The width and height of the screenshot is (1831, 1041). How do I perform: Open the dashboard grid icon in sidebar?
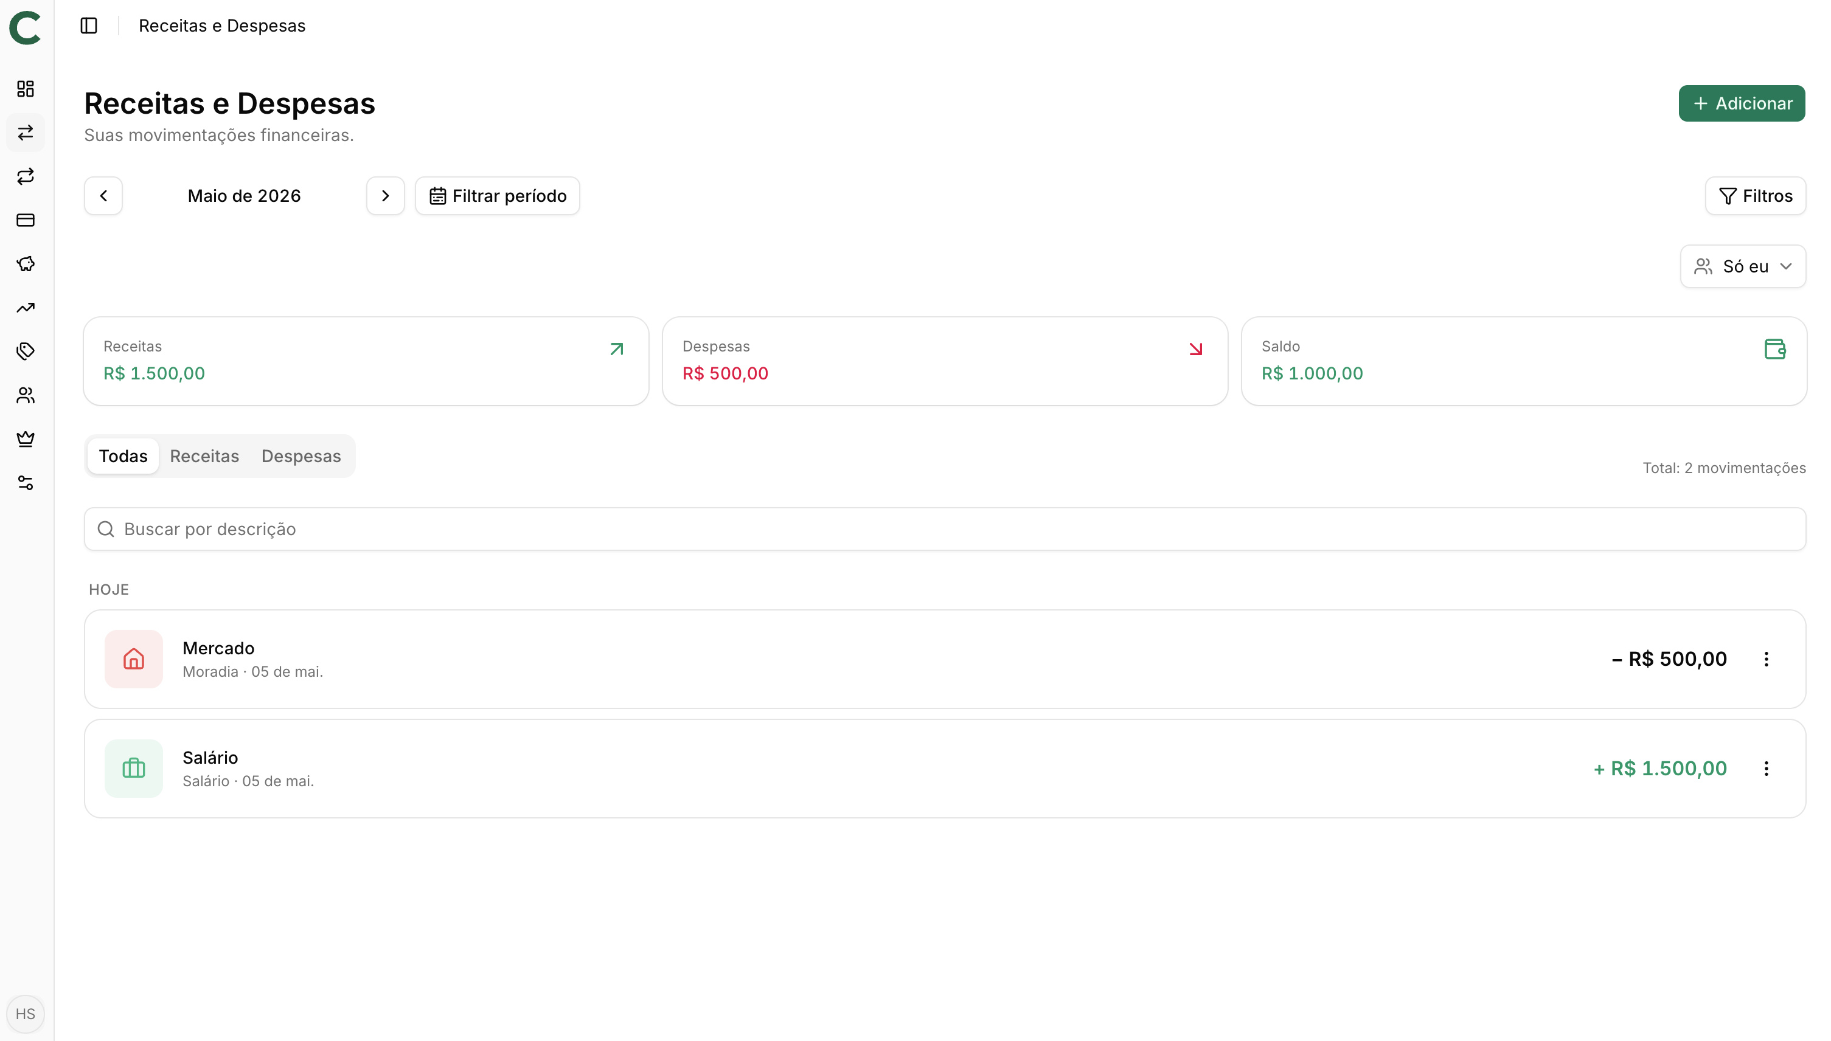26,89
